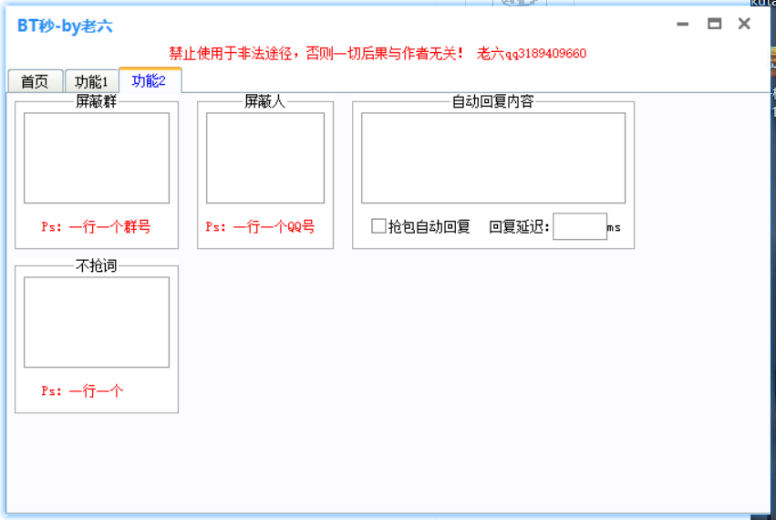Click the 回复延迟 label

pos(519,226)
